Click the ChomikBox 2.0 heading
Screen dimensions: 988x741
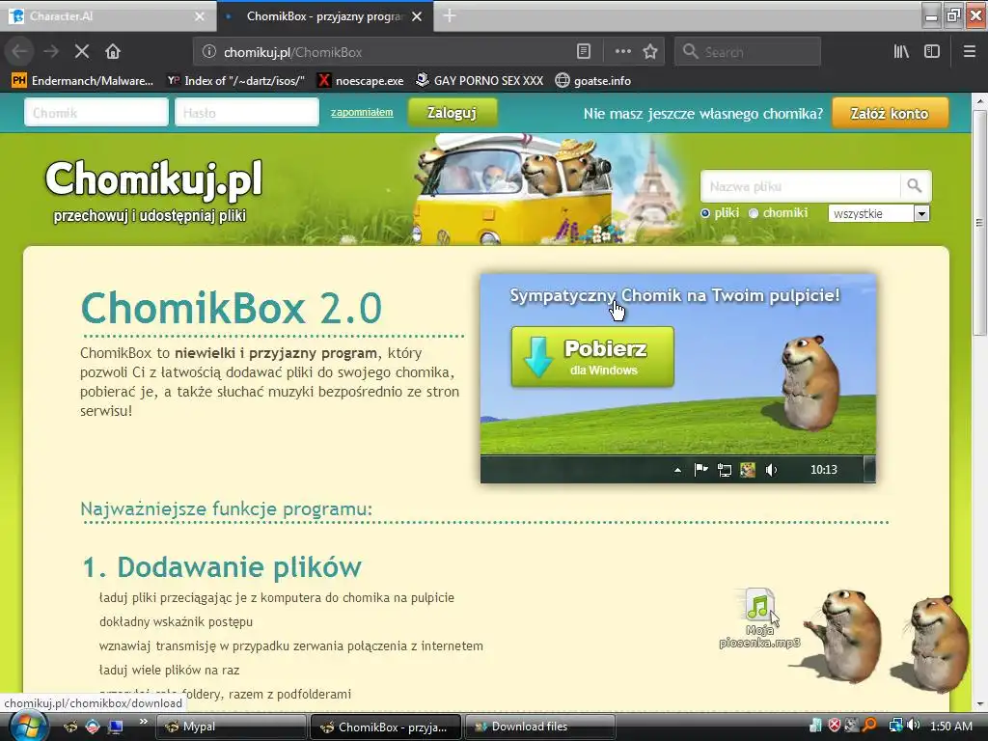click(x=232, y=308)
